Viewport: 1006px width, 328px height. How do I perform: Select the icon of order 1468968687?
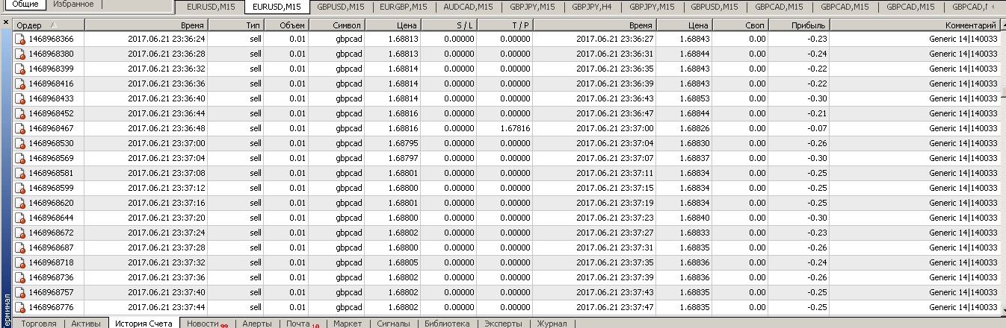tap(20, 247)
